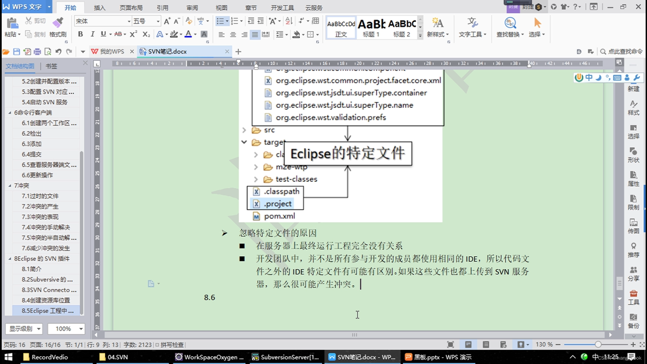Viewport: 647px width, 364px height.
Task: Toggle Bold formatting
Action: tap(80, 34)
